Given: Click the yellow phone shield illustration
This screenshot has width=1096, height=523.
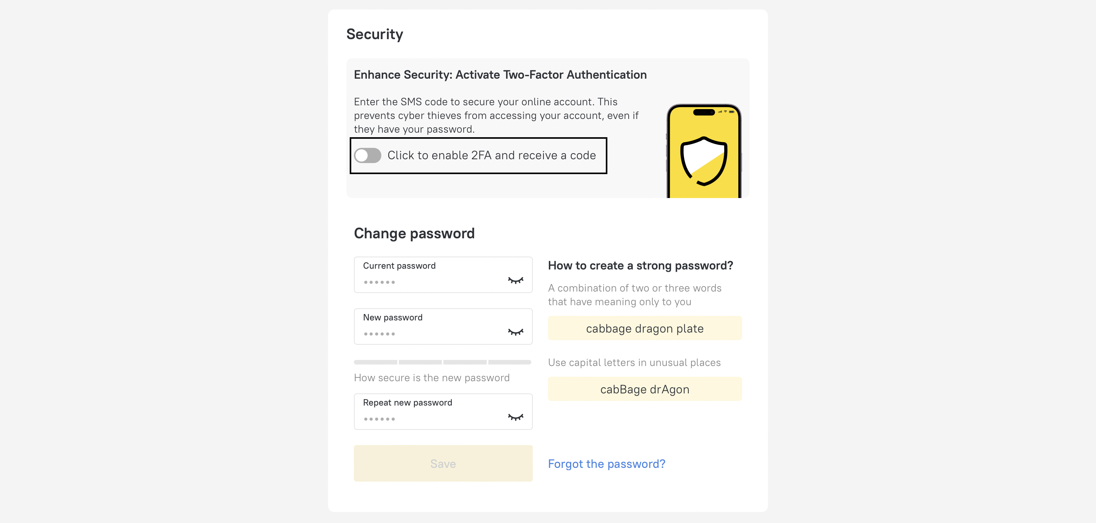Looking at the screenshot, I should point(704,153).
